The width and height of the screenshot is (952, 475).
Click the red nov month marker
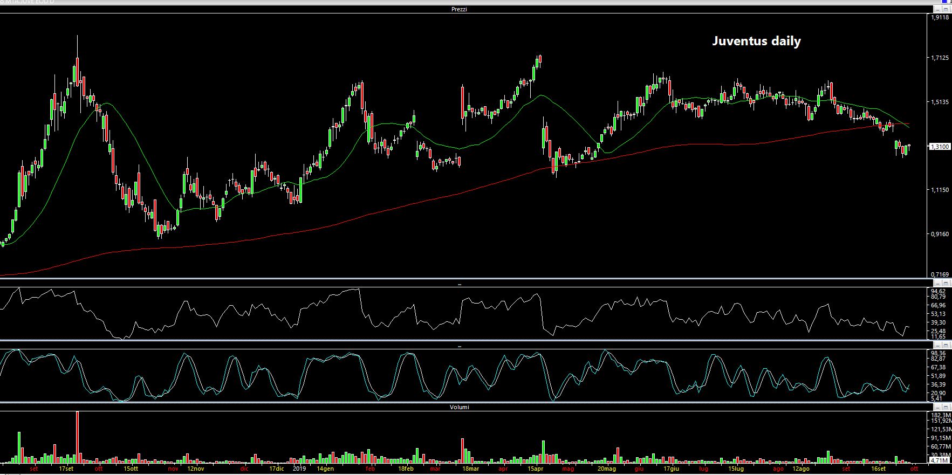pyautogui.click(x=173, y=469)
